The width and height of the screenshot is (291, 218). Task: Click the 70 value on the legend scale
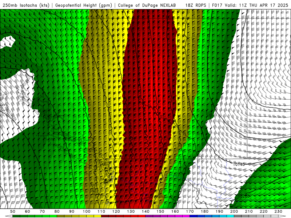(x=42, y=211)
